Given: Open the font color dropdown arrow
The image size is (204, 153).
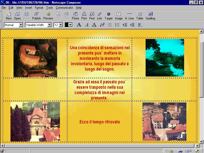Looking at the screenshot, I should coord(70,25).
